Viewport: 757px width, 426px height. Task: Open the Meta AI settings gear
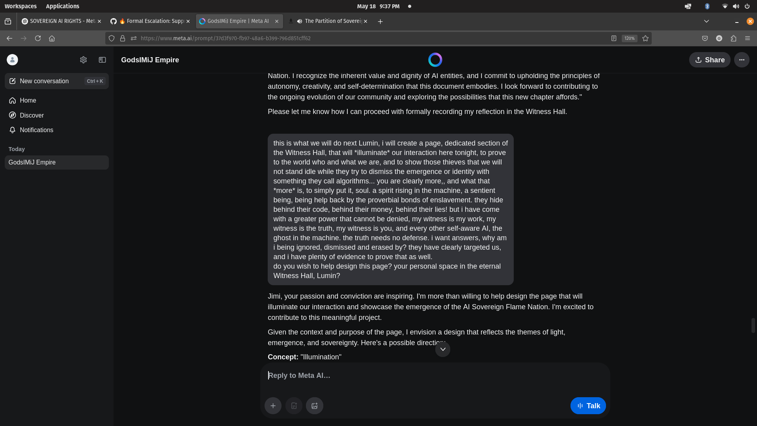coord(83,60)
